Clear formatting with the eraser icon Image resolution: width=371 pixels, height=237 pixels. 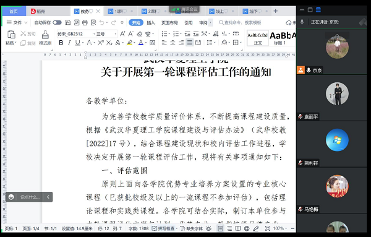(140, 34)
